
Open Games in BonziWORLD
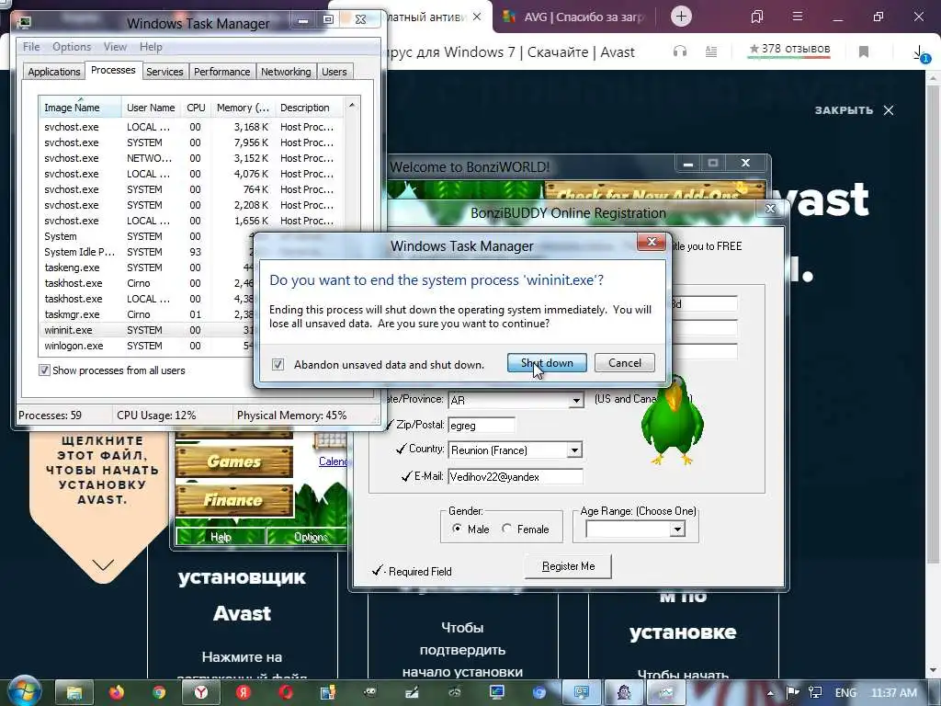click(234, 461)
